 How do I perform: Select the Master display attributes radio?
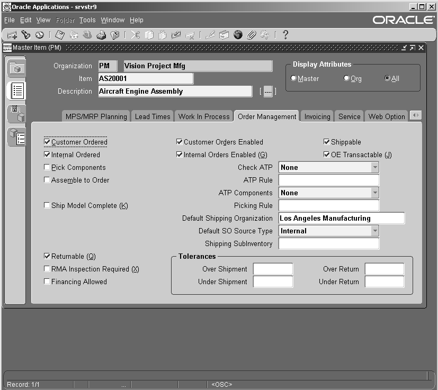(x=293, y=78)
